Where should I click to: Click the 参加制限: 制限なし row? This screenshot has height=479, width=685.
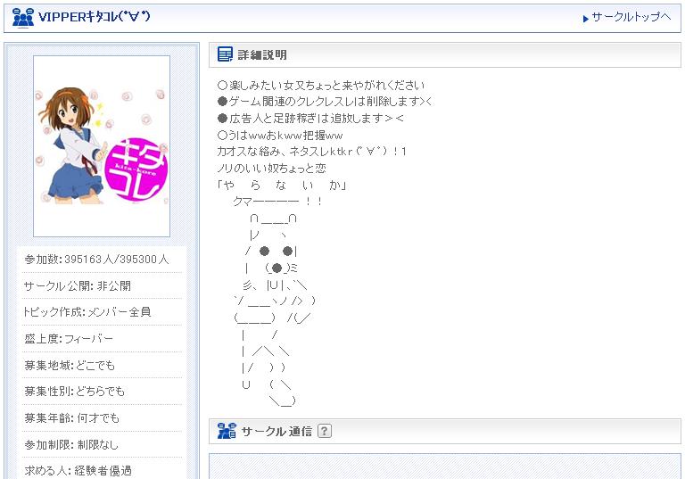tap(102, 445)
